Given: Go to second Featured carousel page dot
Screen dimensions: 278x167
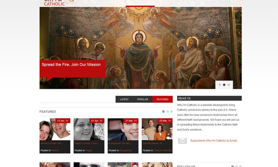Looking at the screenshot, I should point(168,111).
